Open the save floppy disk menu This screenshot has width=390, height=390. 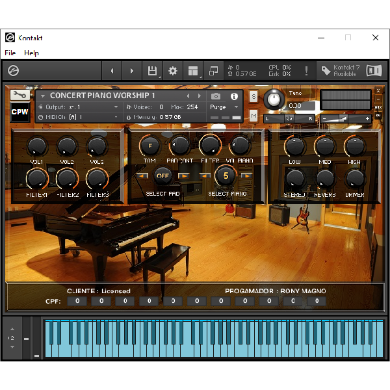[152, 71]
